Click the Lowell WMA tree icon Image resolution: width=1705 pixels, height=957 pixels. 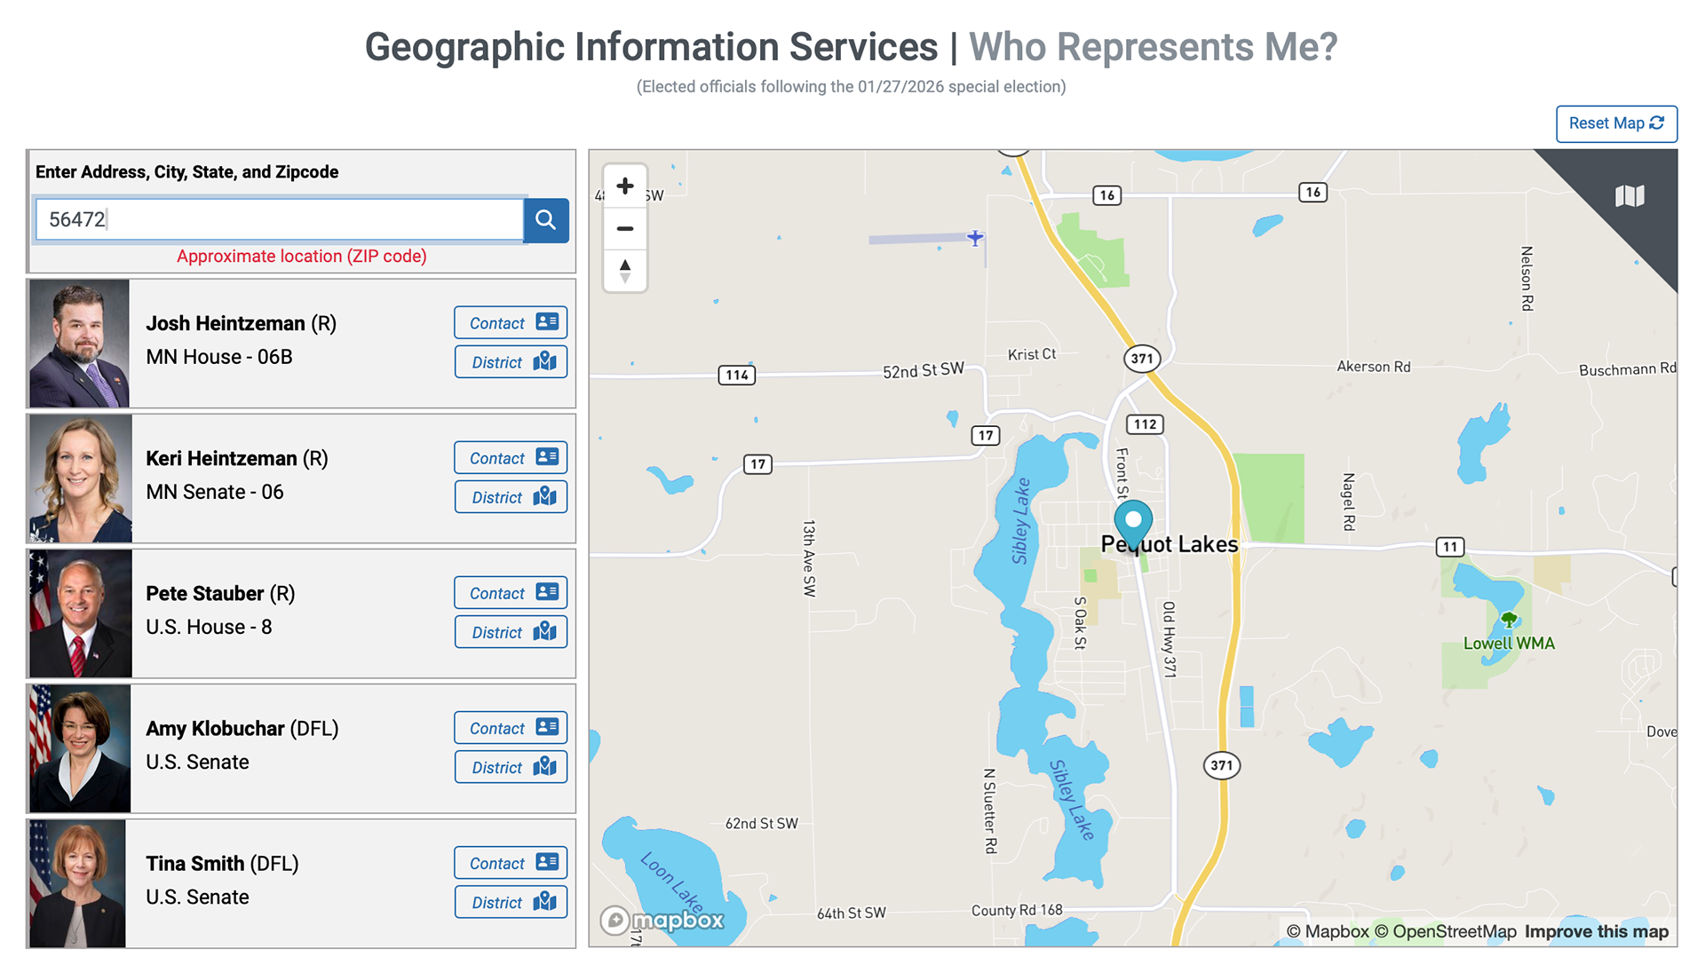click(1508, 620)
